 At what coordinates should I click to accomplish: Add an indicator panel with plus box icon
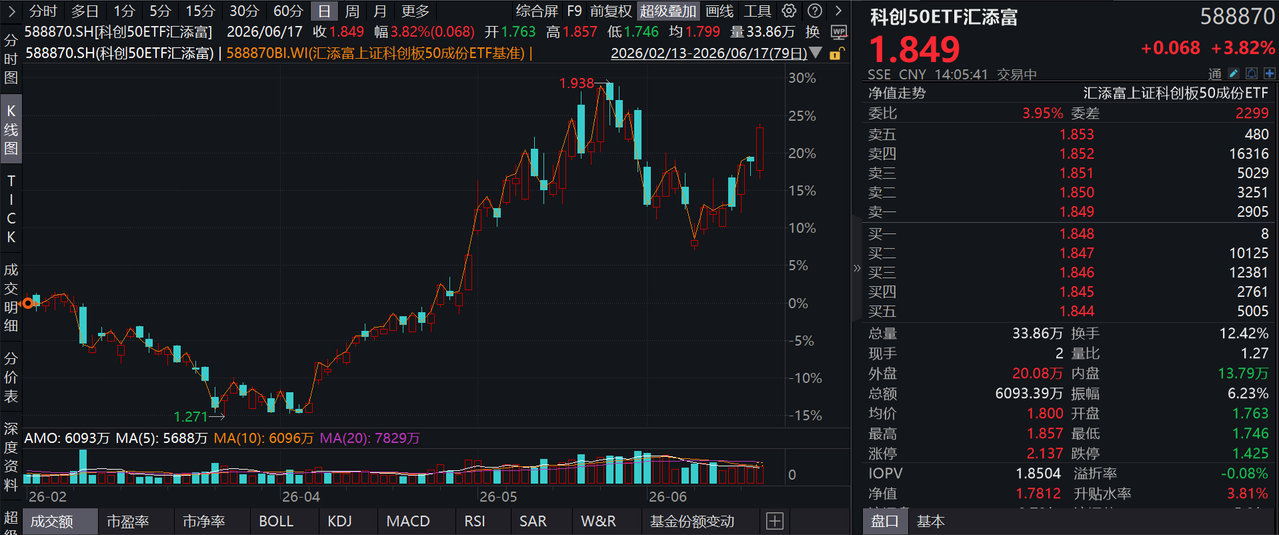pyautogui.click(x=775, y=521)
